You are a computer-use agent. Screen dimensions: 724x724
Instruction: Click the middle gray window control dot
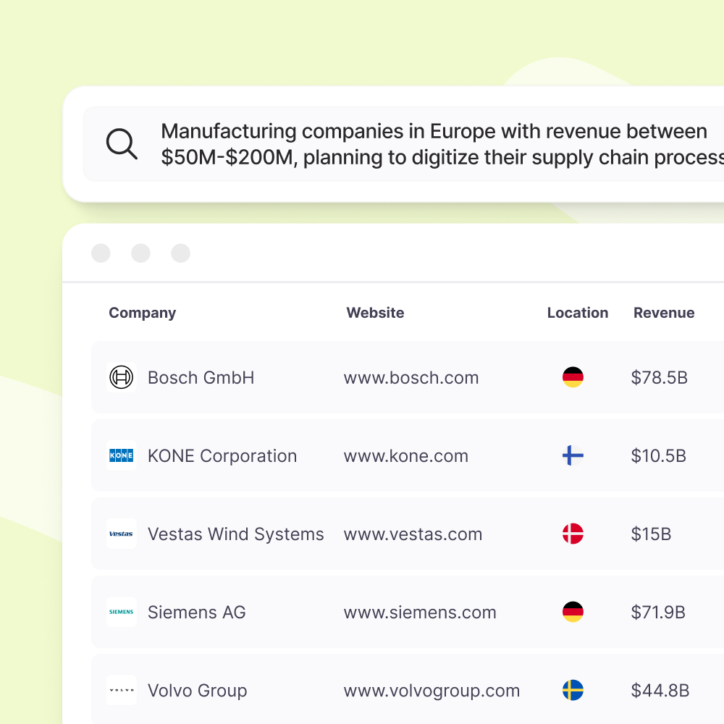[x=141, y=253]
